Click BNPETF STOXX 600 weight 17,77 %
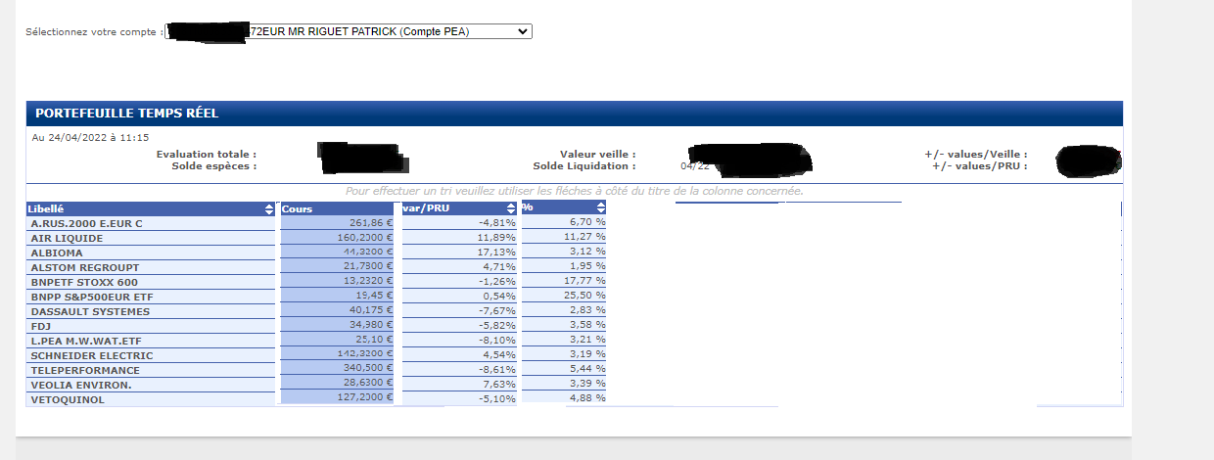This screenshot has height=460, width=1214. tap(585, 281)
